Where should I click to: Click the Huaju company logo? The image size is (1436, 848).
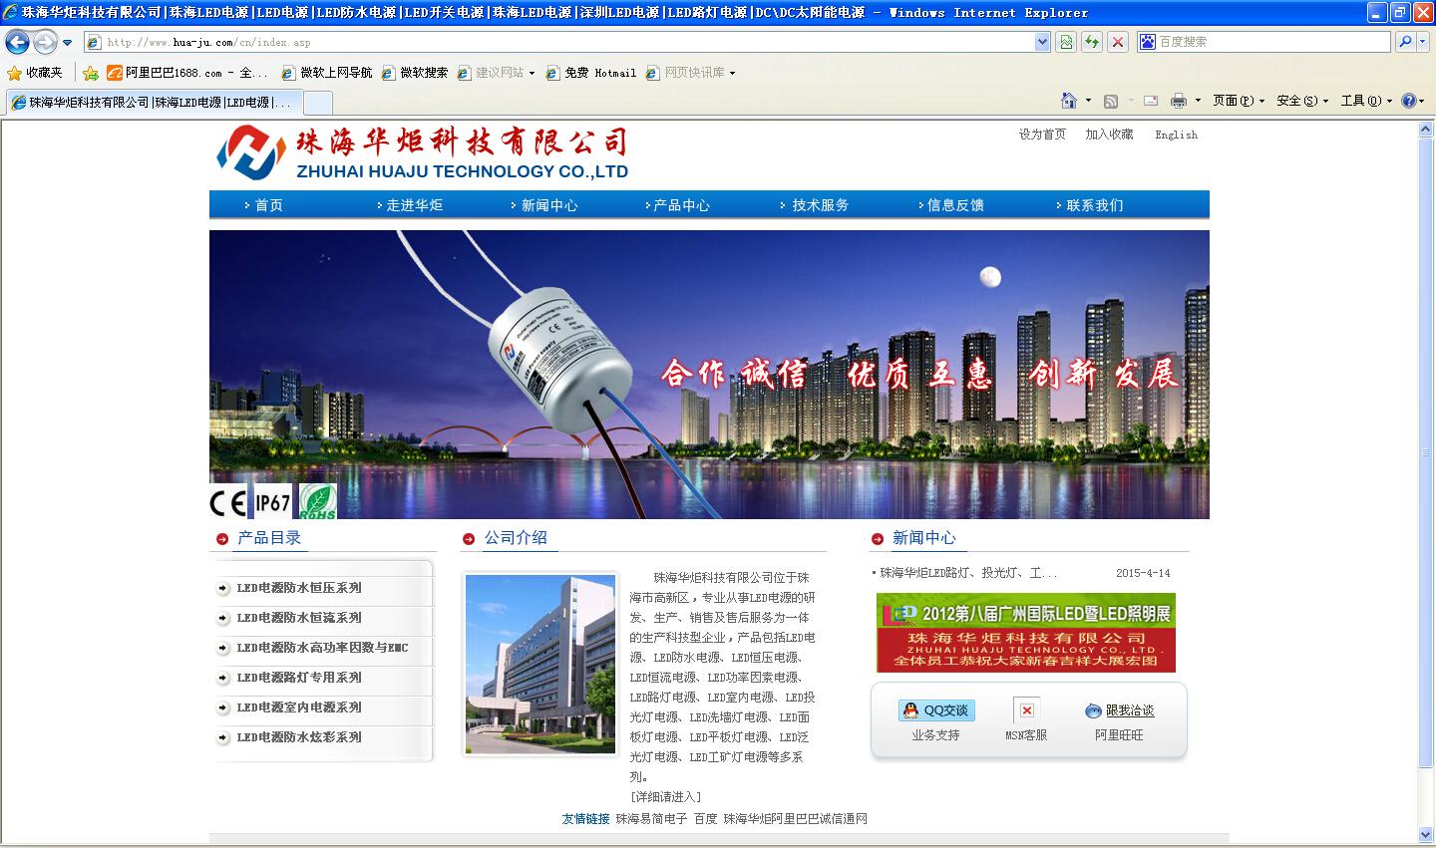point(423,152)
